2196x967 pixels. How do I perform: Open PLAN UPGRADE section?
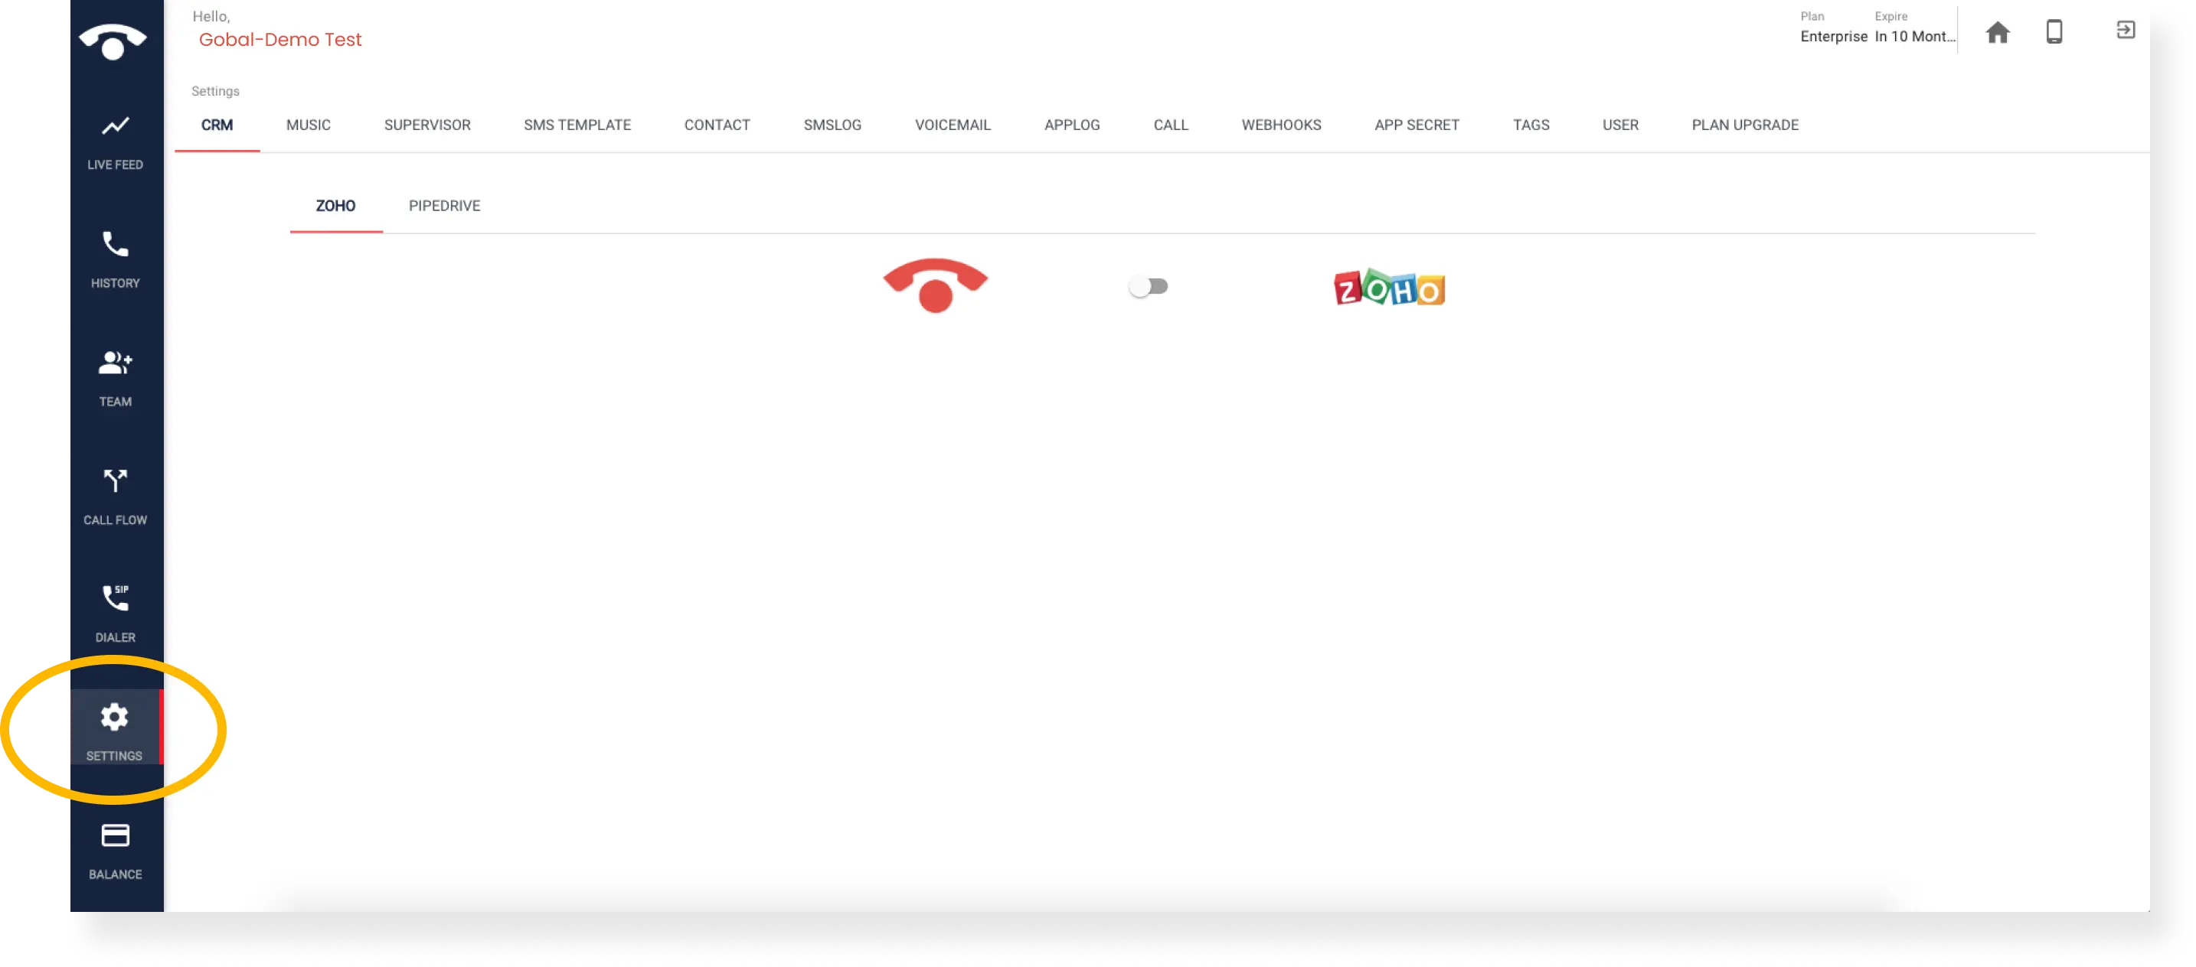pos(1745,125)
